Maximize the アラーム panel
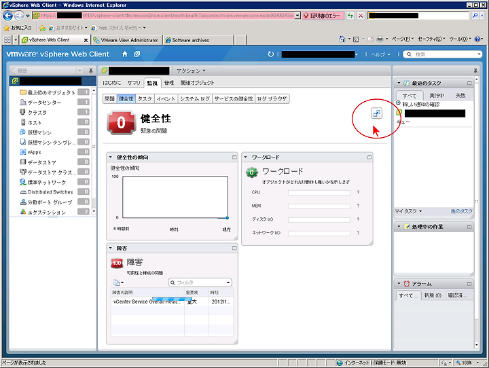 pos(469,284)
